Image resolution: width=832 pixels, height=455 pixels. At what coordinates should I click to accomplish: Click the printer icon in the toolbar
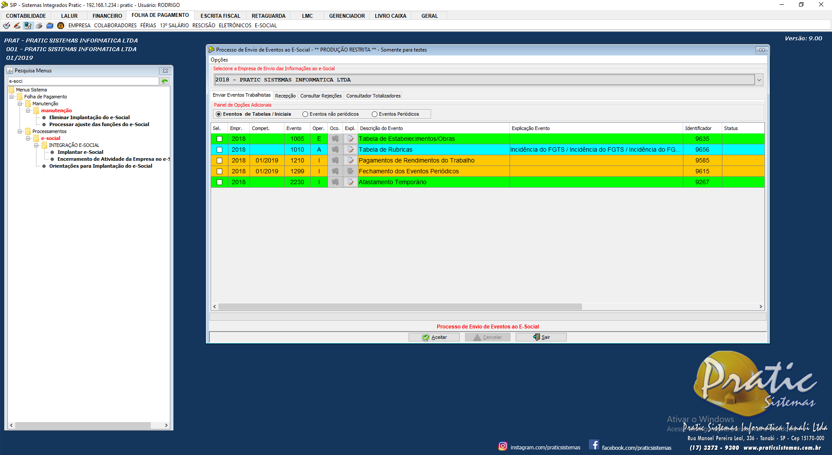click(39, 26)
